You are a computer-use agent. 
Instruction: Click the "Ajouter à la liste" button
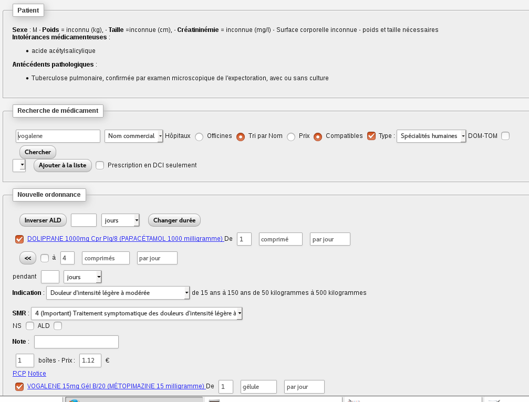click(x=62, y=165)
